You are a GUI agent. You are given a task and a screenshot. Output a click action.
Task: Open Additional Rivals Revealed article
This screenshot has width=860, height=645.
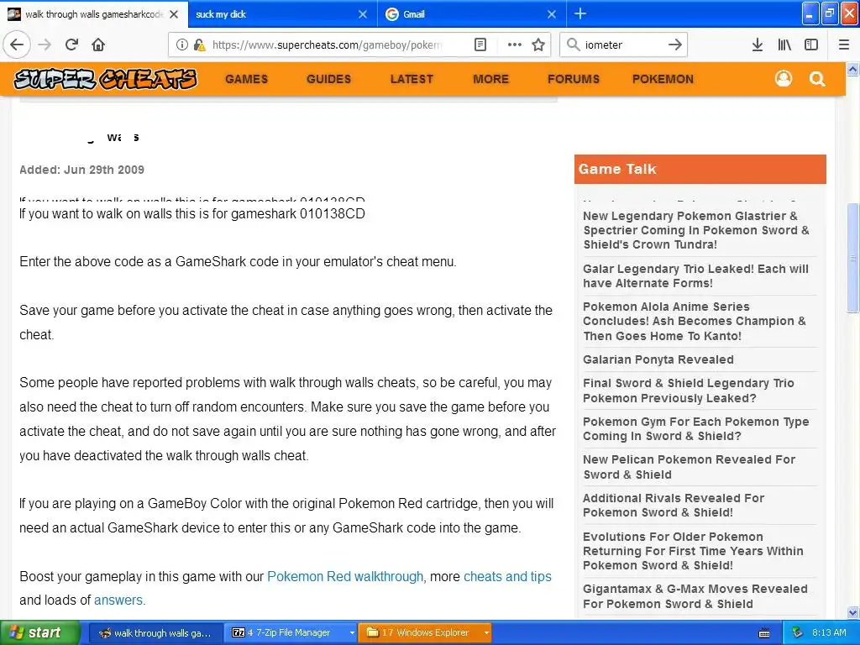click(x=673, y=505)
